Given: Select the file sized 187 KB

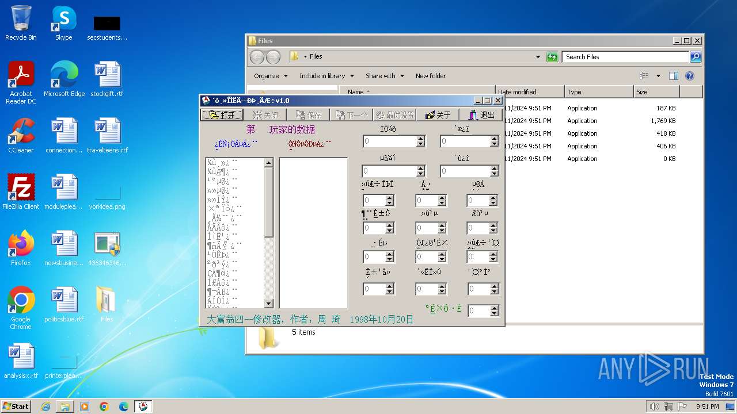Looking at the screenshot, I should tap(603, 108).
